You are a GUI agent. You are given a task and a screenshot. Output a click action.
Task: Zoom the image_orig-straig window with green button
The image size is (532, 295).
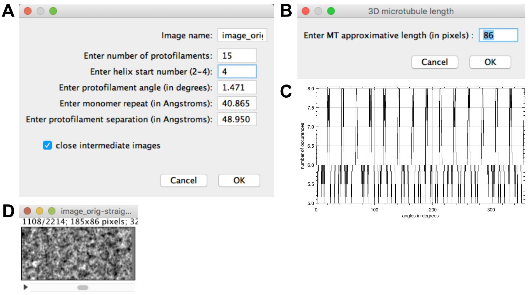52,211
